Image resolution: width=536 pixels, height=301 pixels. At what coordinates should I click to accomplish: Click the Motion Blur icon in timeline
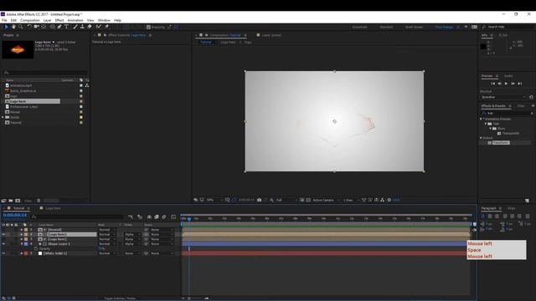164,217
